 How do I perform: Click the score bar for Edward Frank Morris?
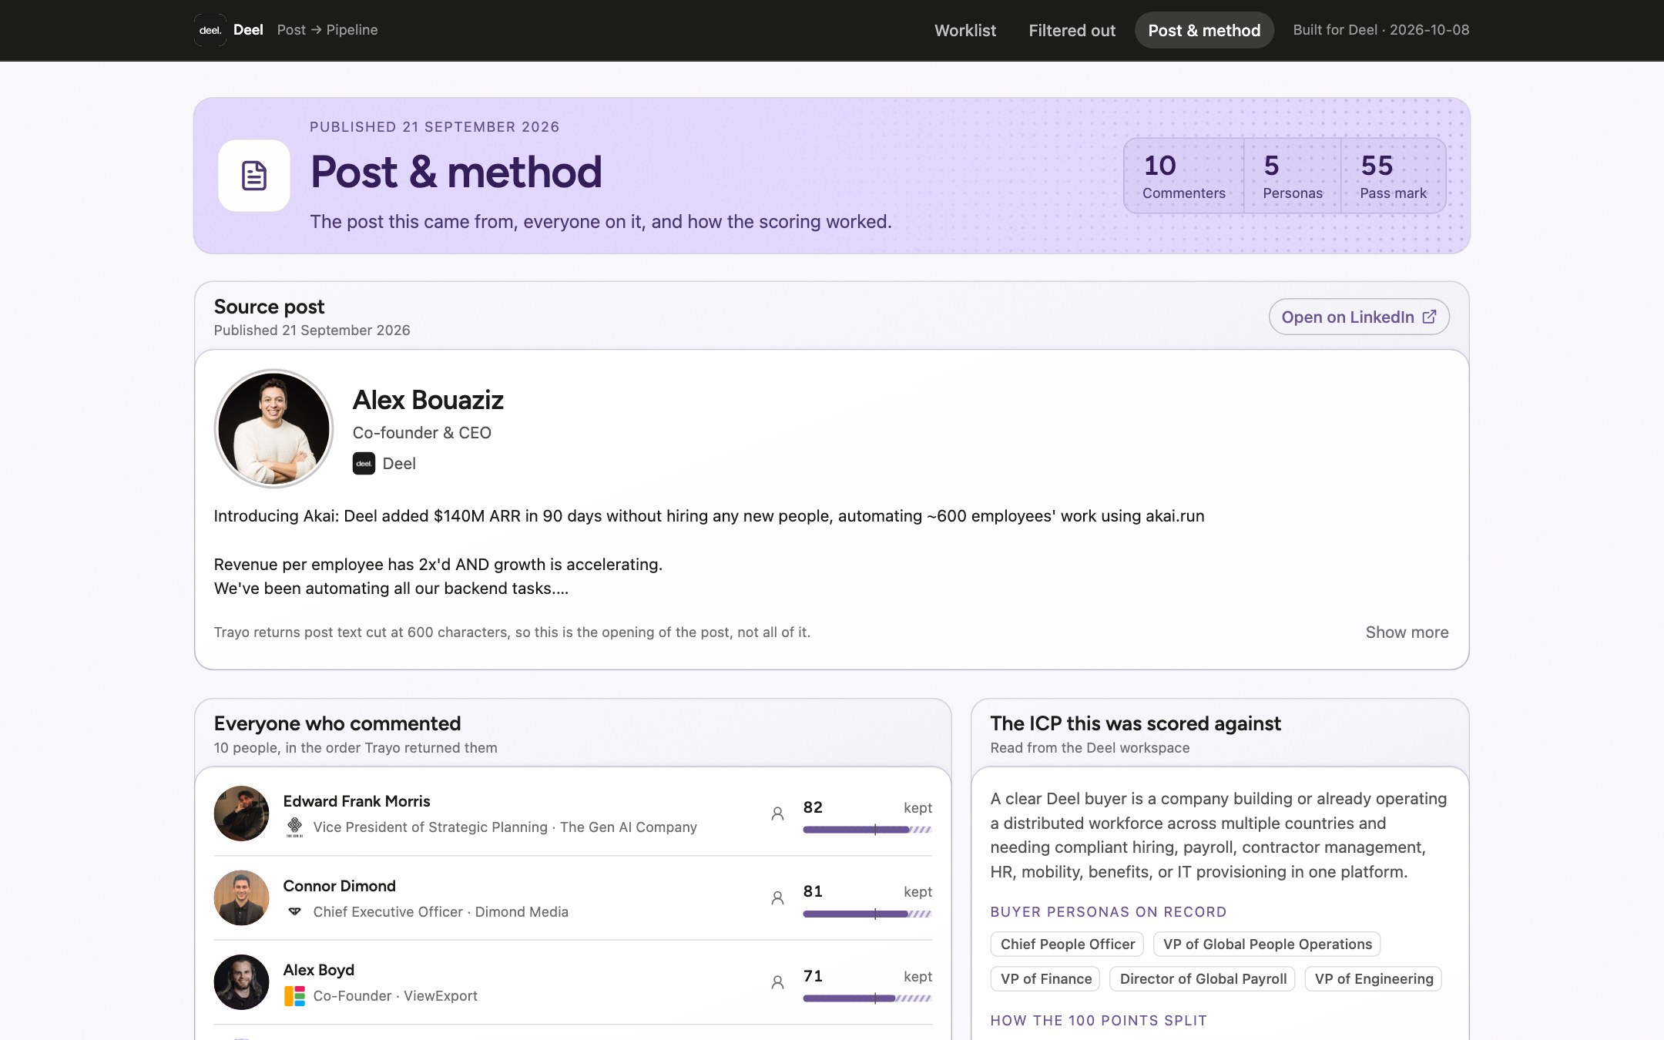tap(867, 830)
